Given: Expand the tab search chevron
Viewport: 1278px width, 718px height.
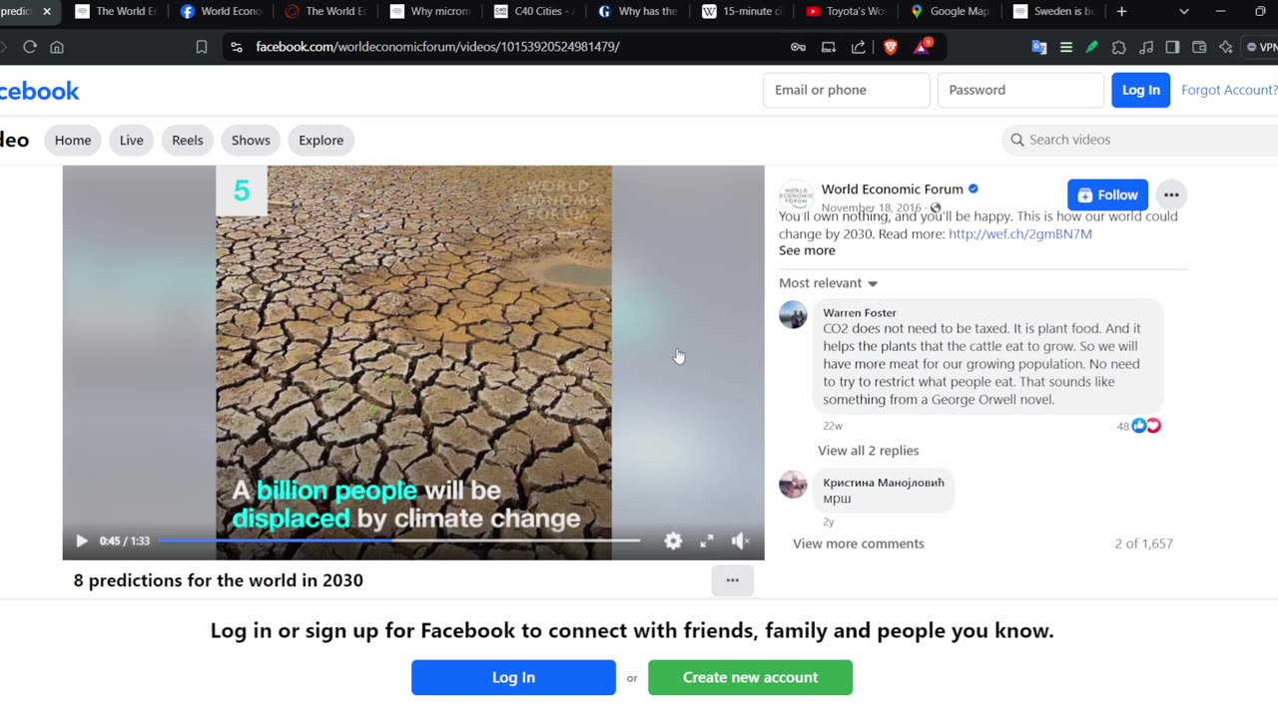Looking at the screenshot, I should pos(1184,12).
